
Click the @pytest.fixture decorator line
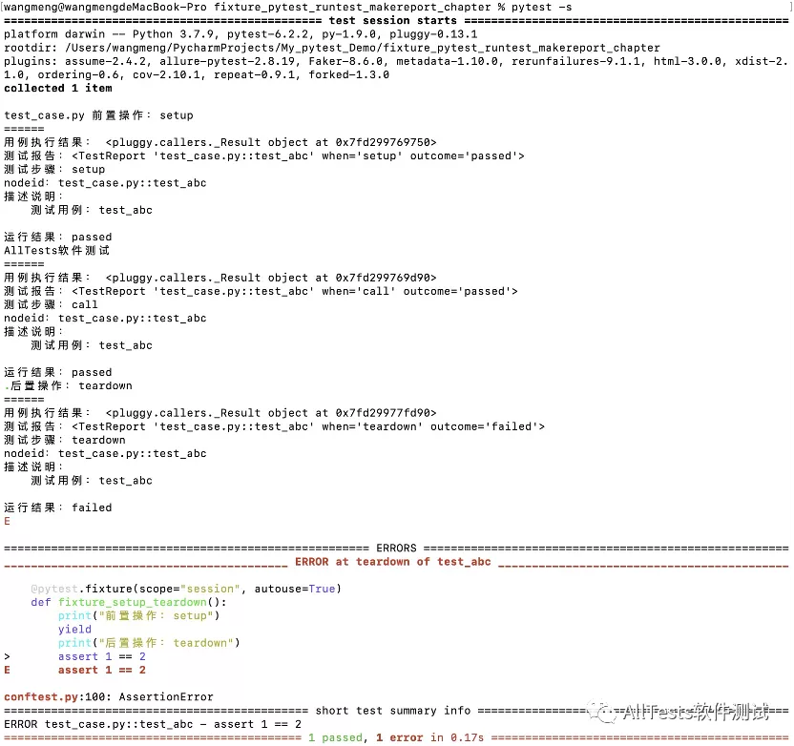click(x=186, y=589)
